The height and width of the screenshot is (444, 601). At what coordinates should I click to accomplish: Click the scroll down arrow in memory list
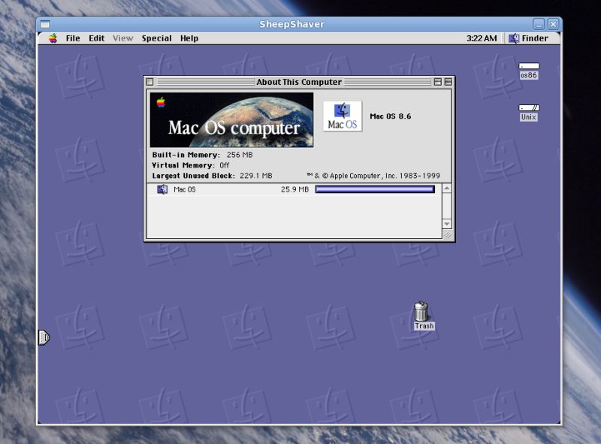(x=446, y=224)
